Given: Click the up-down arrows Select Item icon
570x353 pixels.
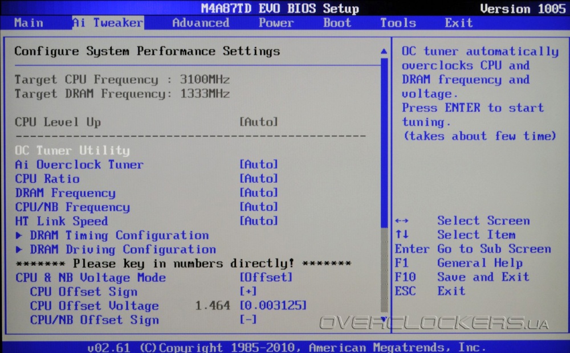Looking at the screenshot, I should [x=402, y=235].
